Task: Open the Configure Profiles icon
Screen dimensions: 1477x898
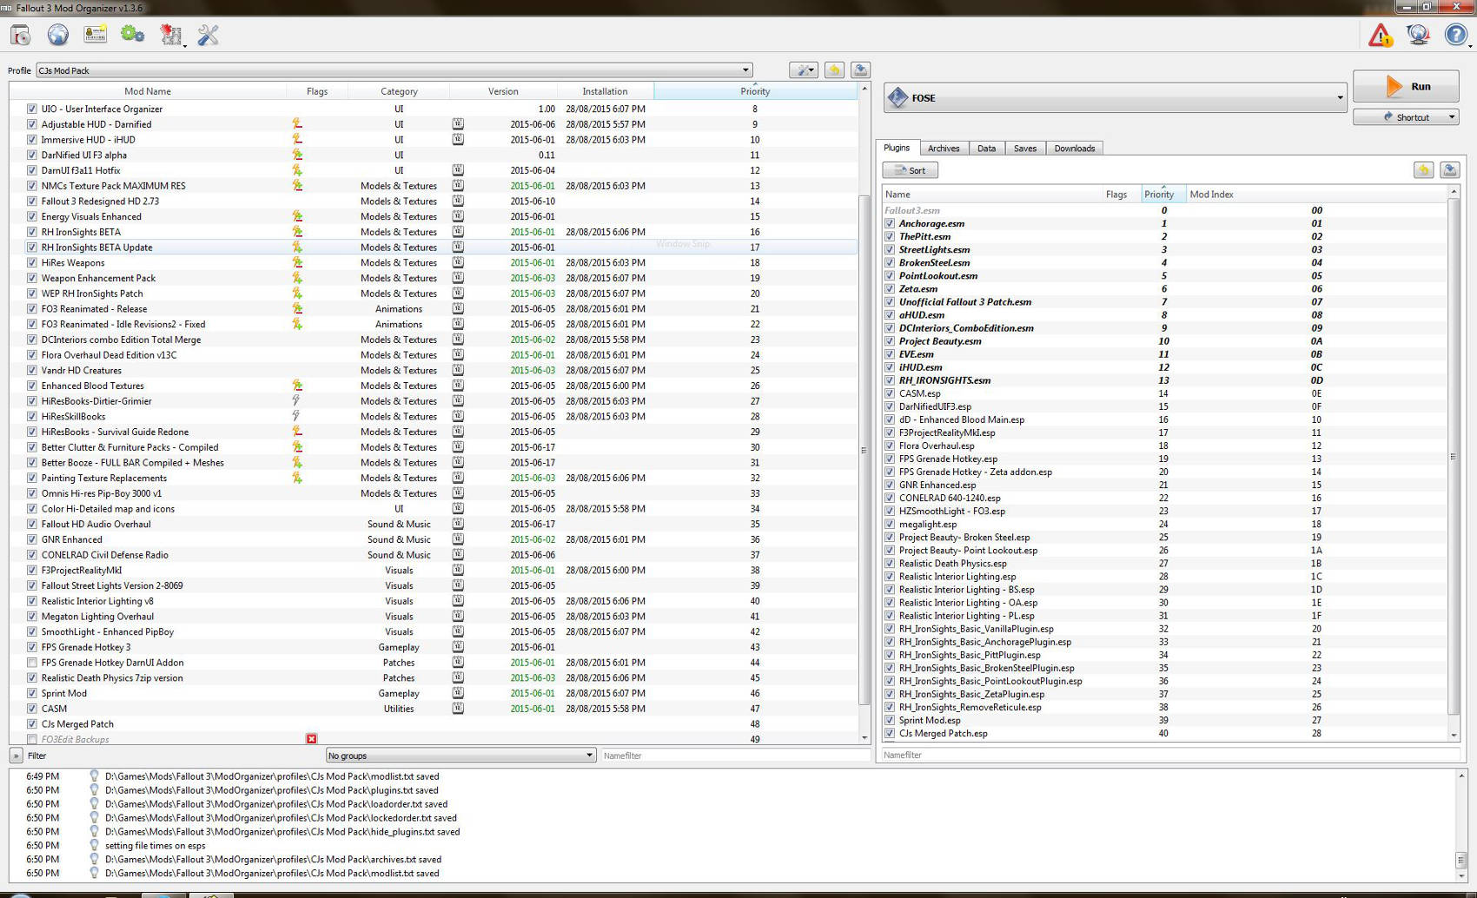Action: (x=95, y=35)
